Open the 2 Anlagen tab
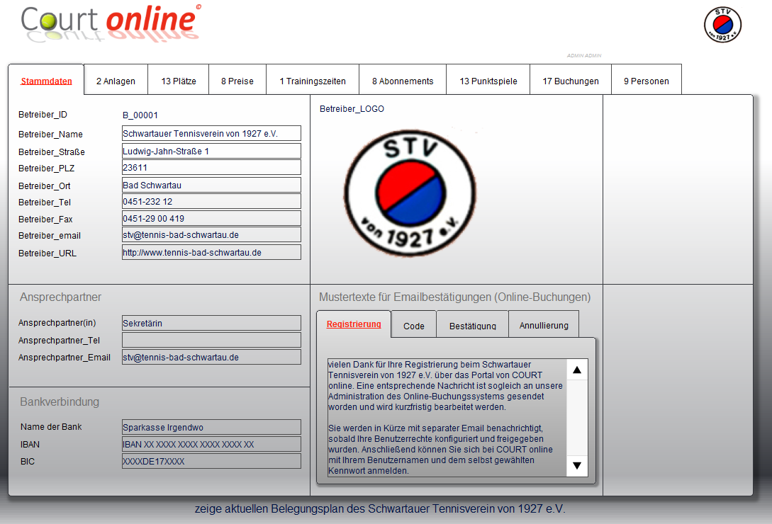 click(x=116, y=81)
